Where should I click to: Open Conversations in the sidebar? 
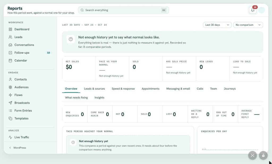pos(30,45)
